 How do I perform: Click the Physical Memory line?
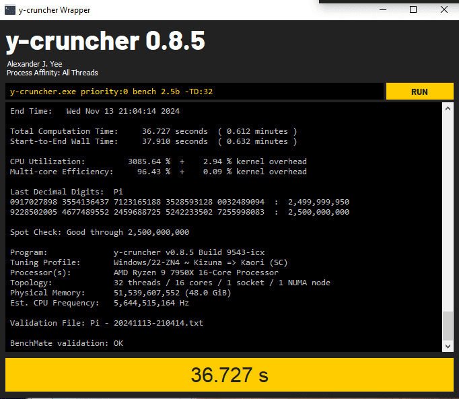(120, 293)
